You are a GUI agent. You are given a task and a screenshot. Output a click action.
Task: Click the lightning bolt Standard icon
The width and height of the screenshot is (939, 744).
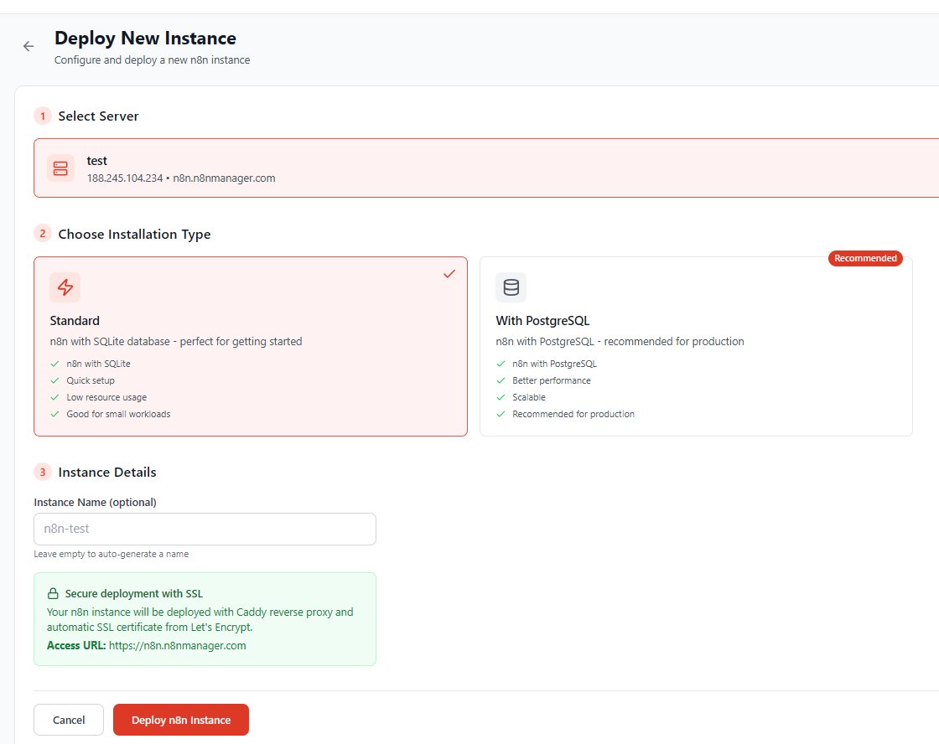(x=65, y=287)
